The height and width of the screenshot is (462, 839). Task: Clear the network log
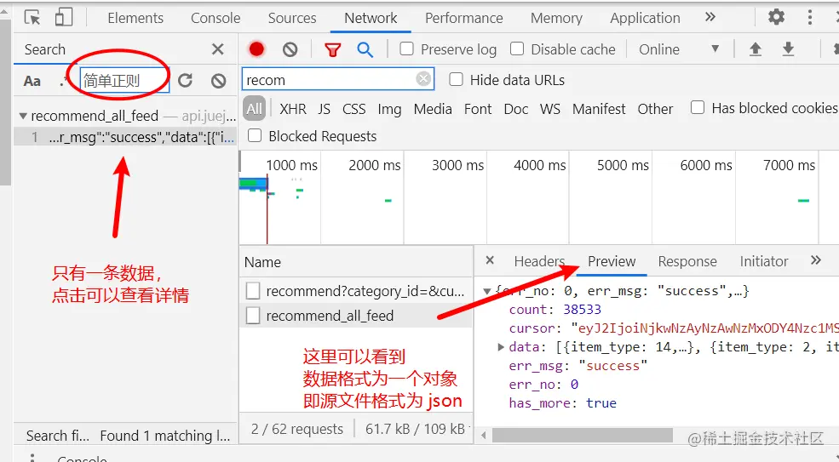point(290,49)
